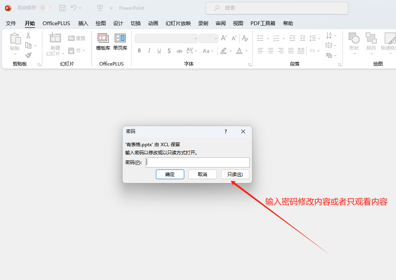
Task: Click the Decrease Font Size icon
Action: point(234,38)
